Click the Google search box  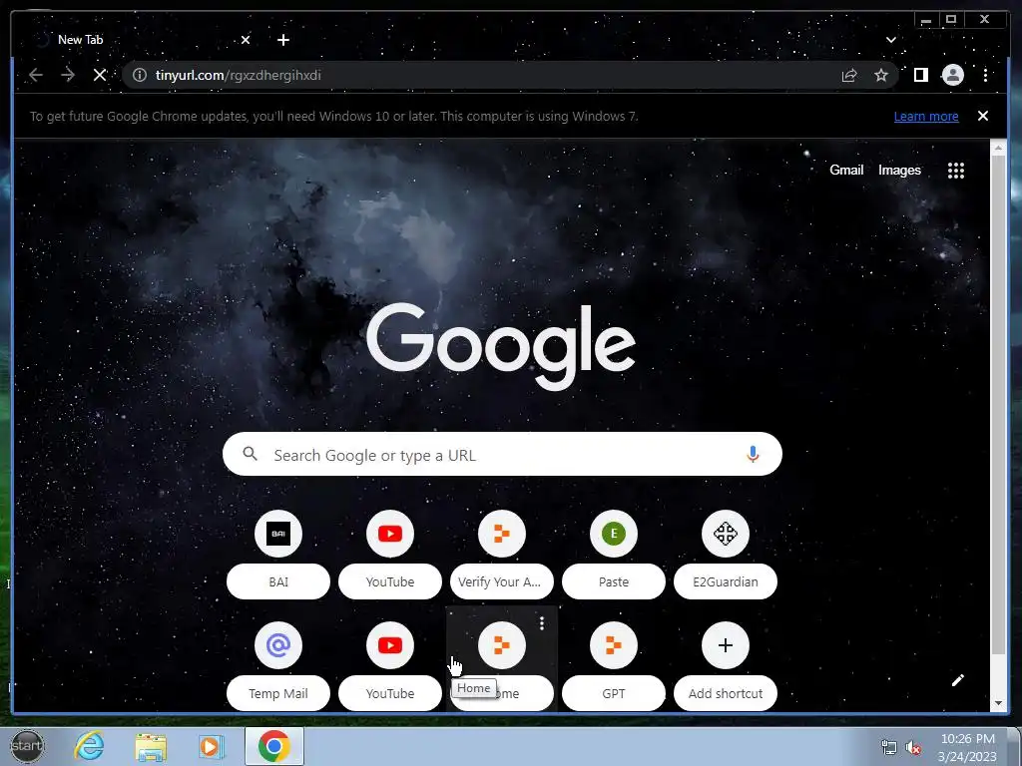(502, 454)
